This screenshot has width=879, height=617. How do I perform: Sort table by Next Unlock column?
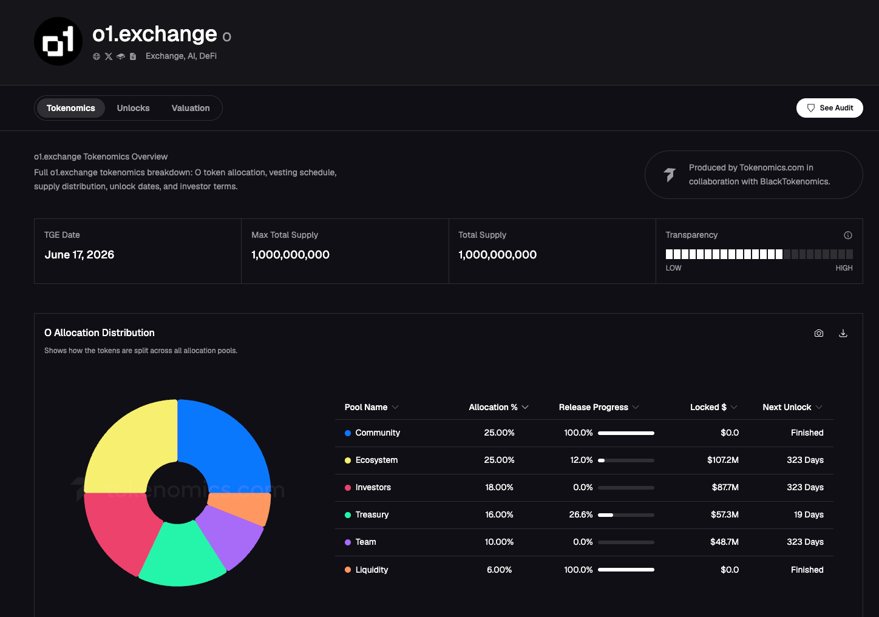(x=793, y=407)
